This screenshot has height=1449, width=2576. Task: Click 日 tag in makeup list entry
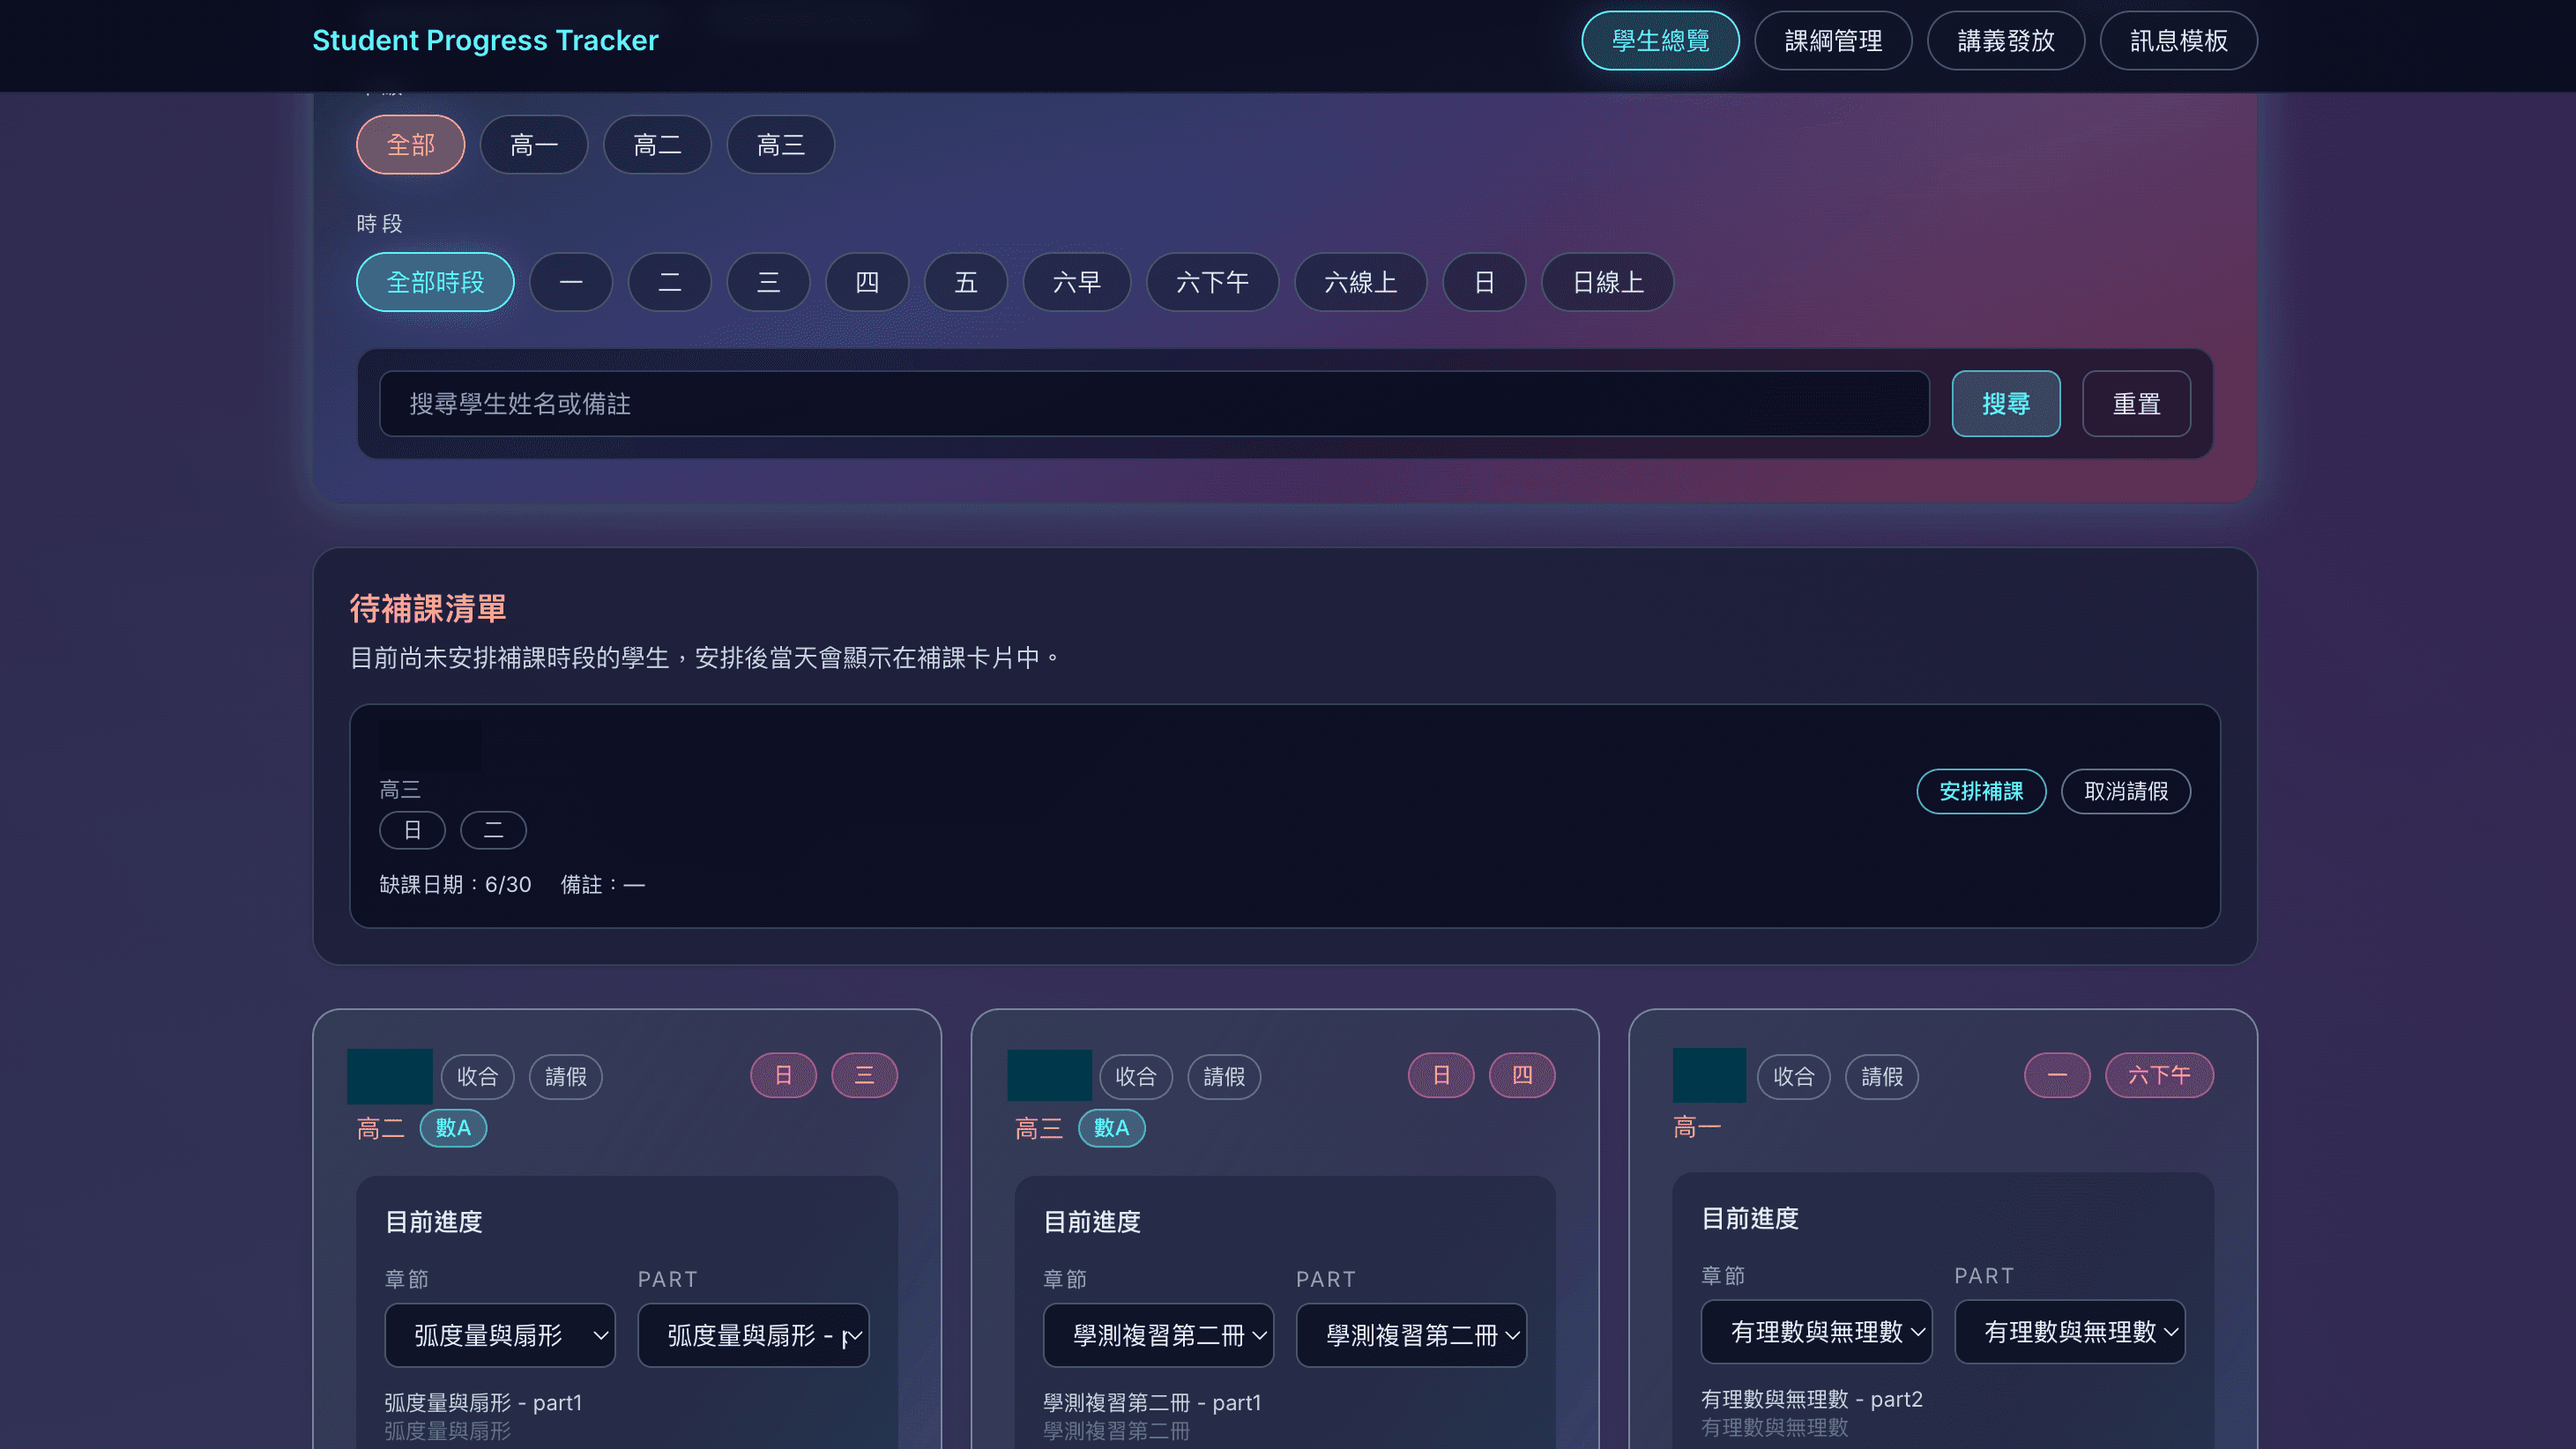coord(412,830)
